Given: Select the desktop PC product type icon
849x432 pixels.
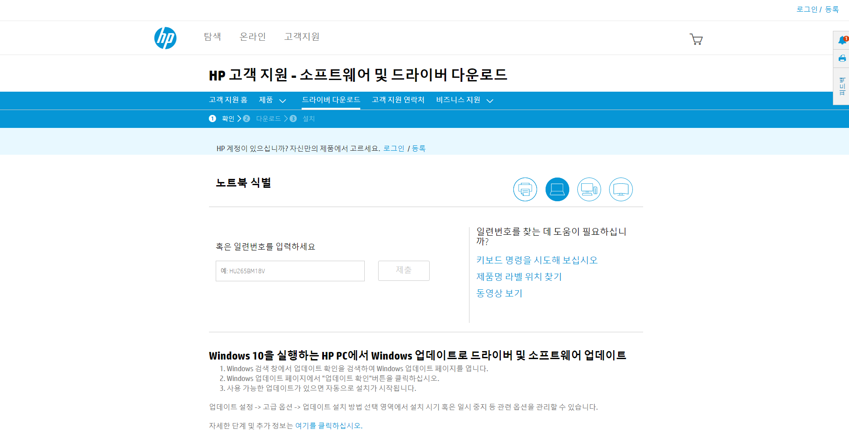Looking at the screenshot, I should click(589, 190).
